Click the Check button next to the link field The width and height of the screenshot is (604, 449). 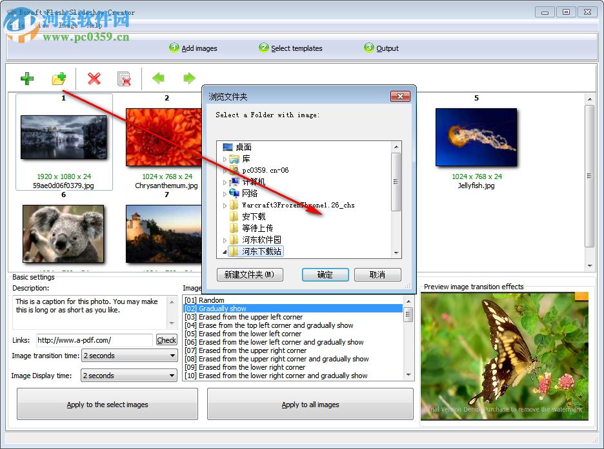166,340
